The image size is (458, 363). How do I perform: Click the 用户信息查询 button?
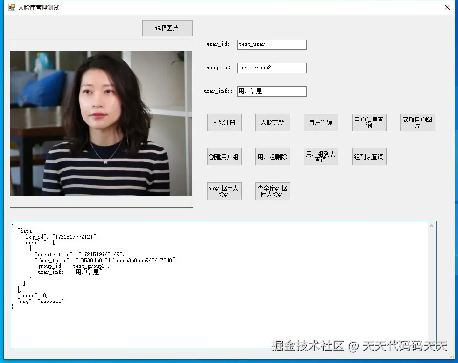(x=369, y=122)
